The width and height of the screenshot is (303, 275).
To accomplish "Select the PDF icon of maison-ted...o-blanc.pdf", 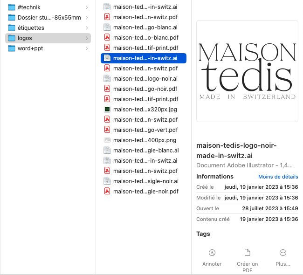I will point(107,37).
